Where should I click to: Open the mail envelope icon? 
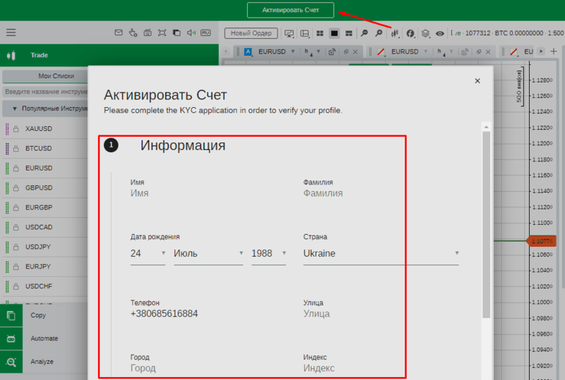click(x=119, y=32)
